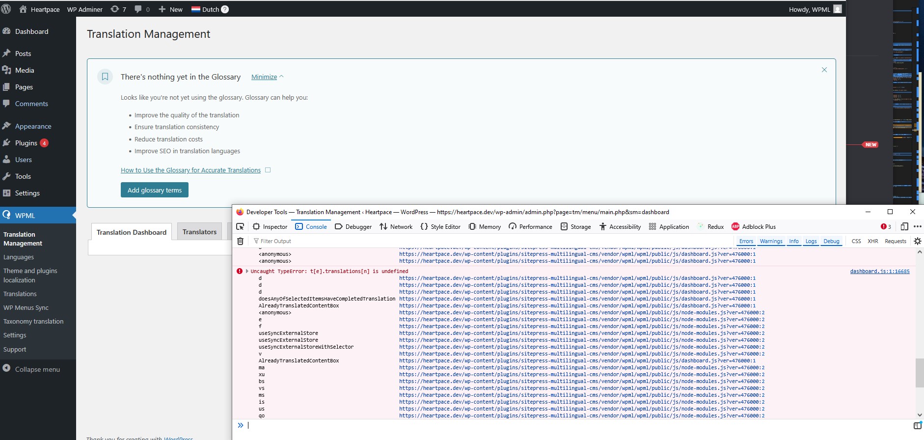Toggle the CSS filter
Image resolution: width=924 pixels, height=440 pixels.
(x=856, y=241)
